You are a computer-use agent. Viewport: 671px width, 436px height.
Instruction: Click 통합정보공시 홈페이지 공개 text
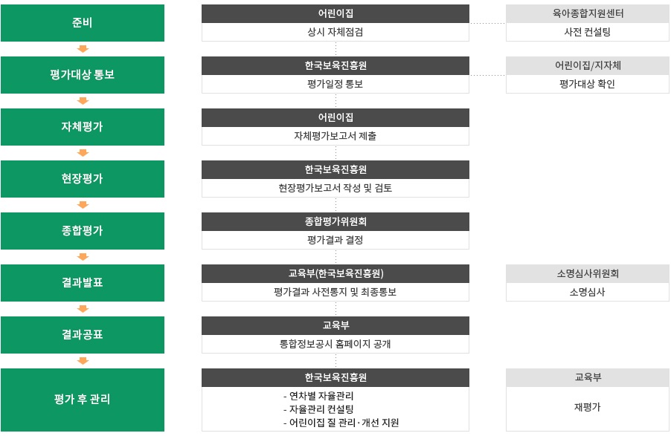(x=335, y=344)
